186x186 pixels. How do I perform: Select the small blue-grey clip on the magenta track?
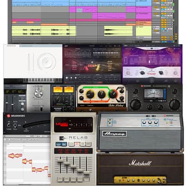pyautogui.click(x=80, y=10)
